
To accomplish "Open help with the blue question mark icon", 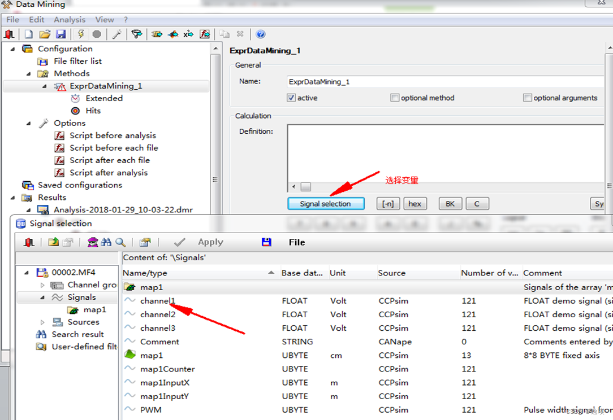I will pos(260,34).
